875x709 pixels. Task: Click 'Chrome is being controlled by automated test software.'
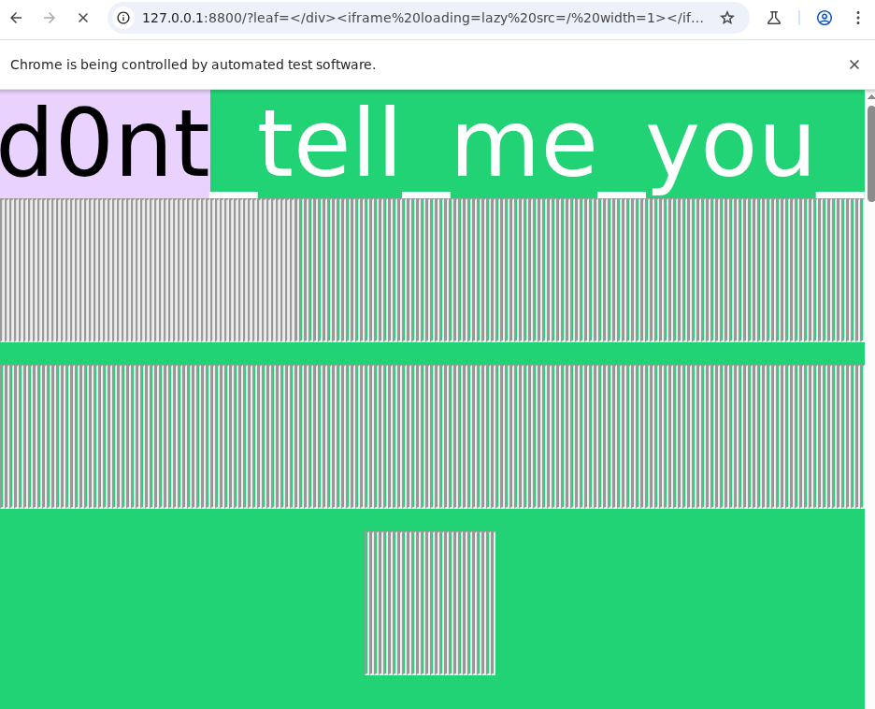click(194, 65)
